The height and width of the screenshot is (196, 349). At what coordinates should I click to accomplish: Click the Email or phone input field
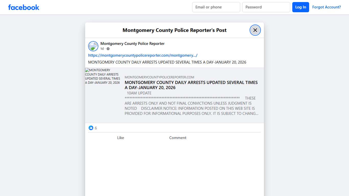(x=216, y=7)
